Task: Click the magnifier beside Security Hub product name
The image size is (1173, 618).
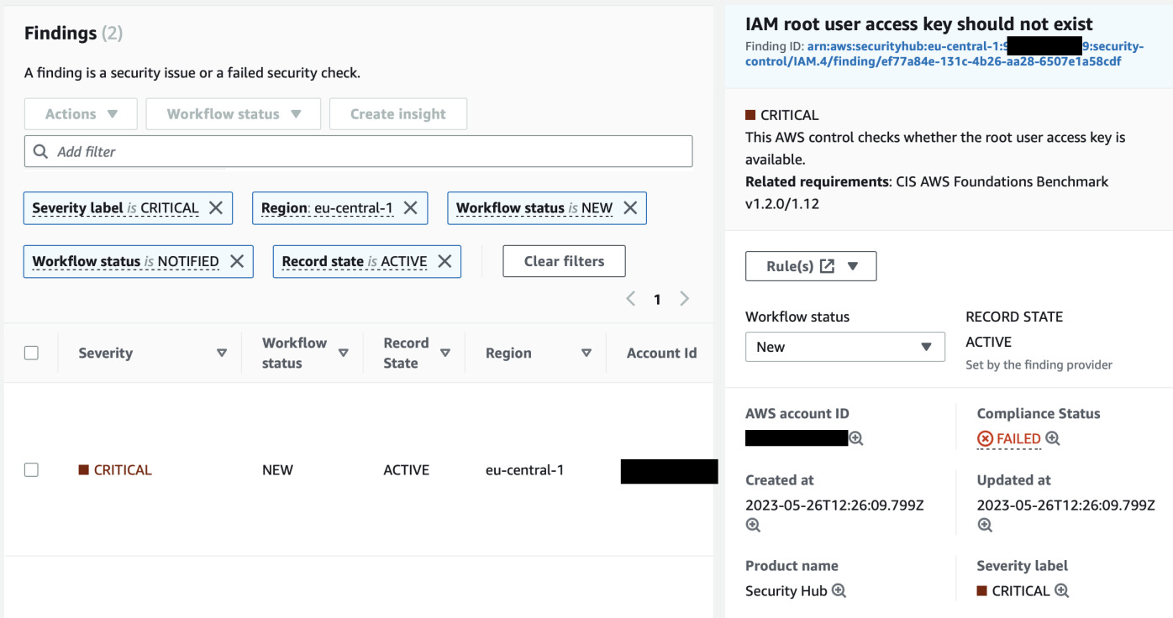Action: click(838, 591)
